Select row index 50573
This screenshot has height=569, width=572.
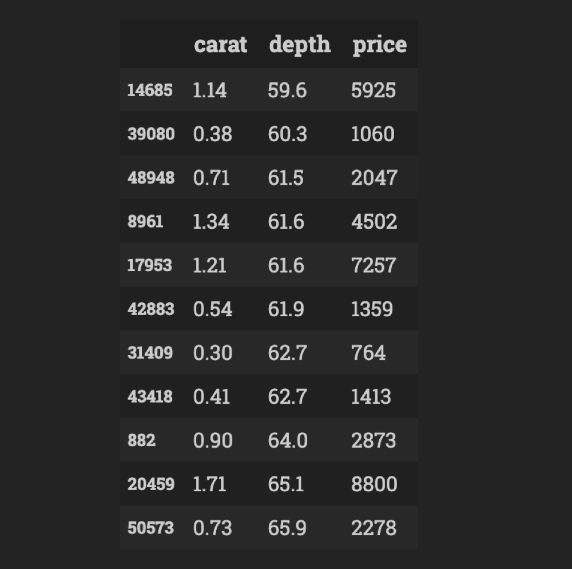click(150, 528)
